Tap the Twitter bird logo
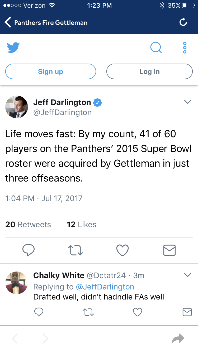 [13, 47]
